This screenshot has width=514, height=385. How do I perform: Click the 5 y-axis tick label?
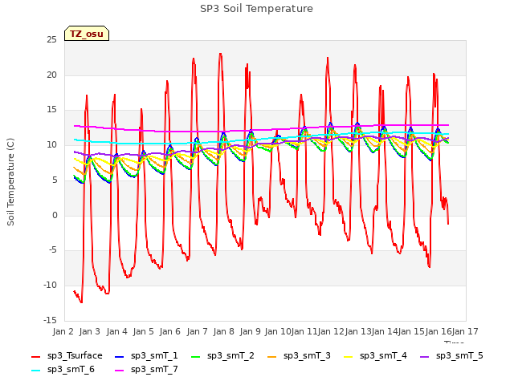(x=55, y=180)
